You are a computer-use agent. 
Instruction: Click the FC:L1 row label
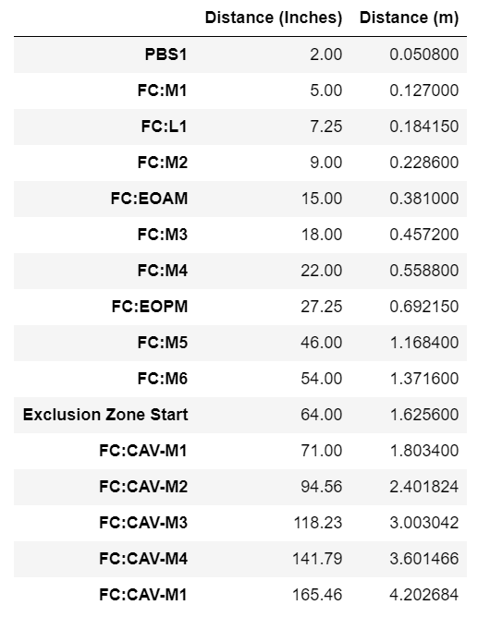[x=165, y=127]
